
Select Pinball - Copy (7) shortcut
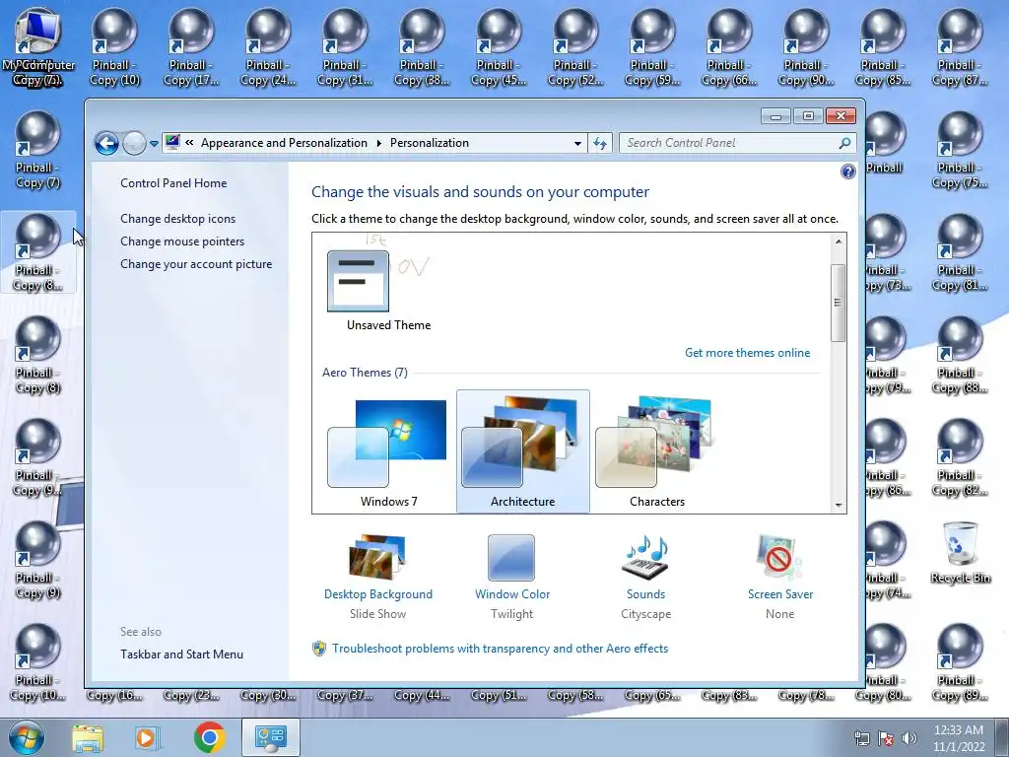pyautogui.click(x=38, y=150)
